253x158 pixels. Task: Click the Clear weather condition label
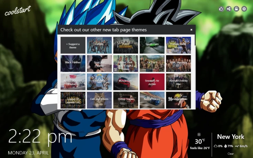pyautogui.click(x=231, y=154)
